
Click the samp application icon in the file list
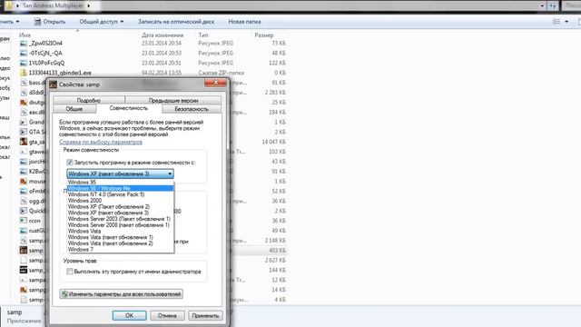tap(24, 251)
